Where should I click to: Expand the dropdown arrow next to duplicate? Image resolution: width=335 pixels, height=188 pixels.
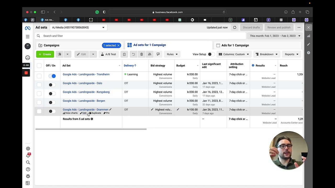click(x=67, y=54)
